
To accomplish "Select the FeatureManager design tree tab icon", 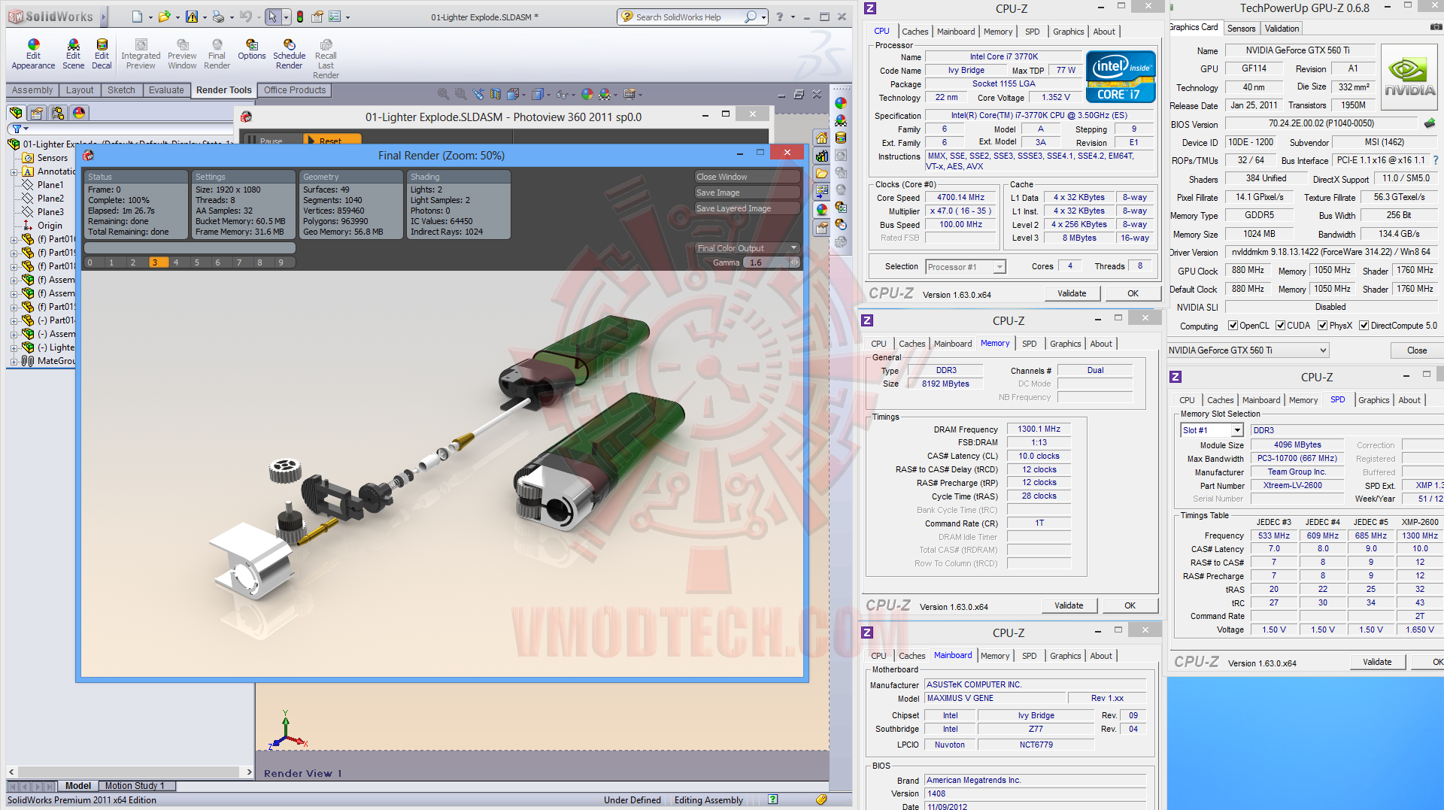I will pos(16,113).
